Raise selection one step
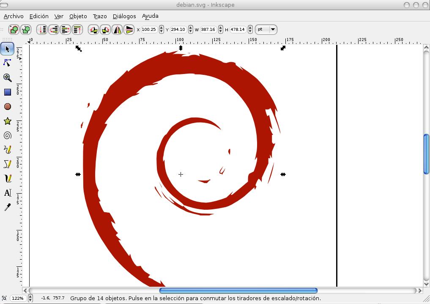 pos(66,29)
